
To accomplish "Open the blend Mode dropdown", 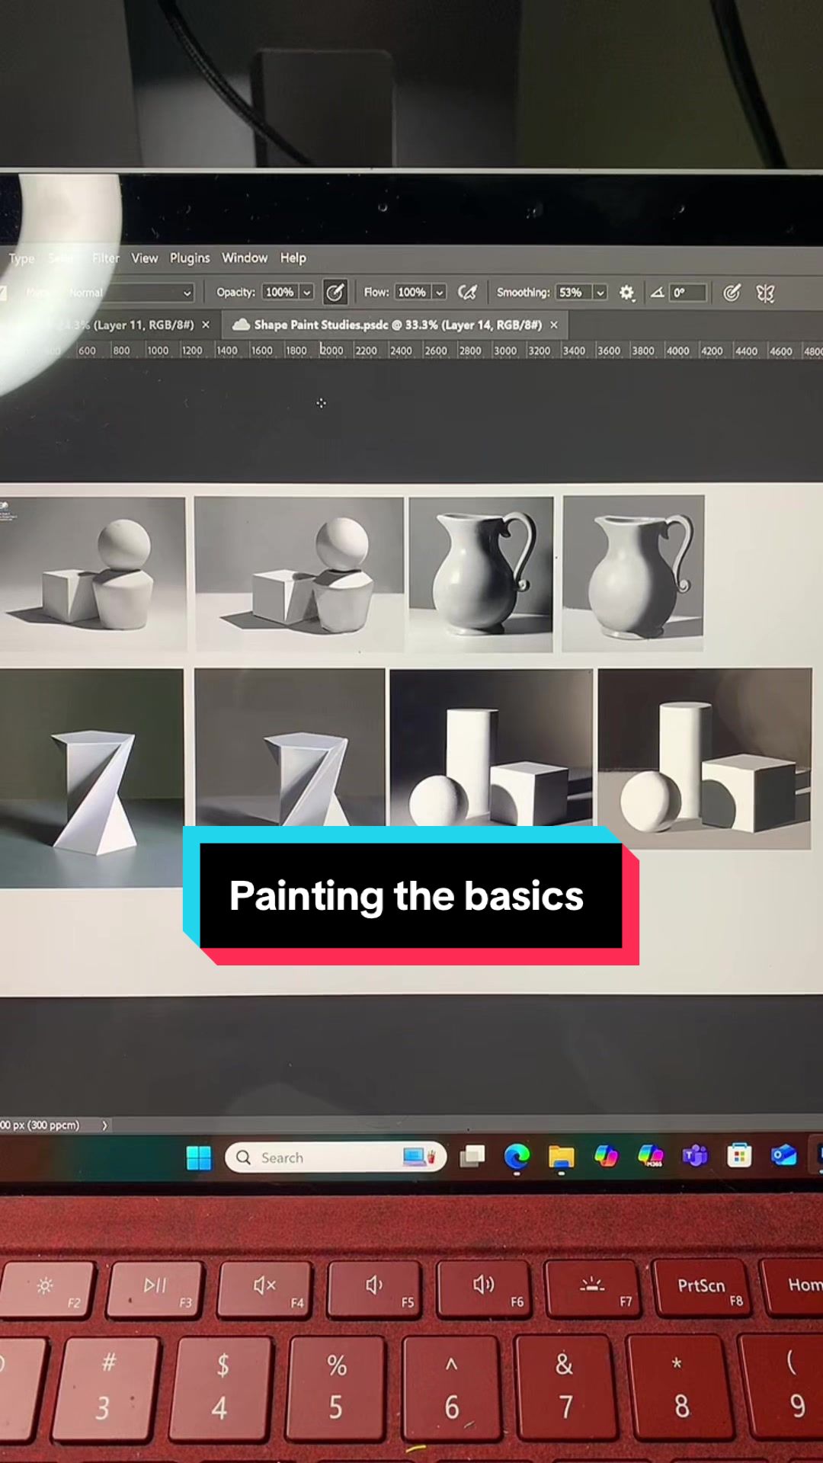I will (130, 293).
